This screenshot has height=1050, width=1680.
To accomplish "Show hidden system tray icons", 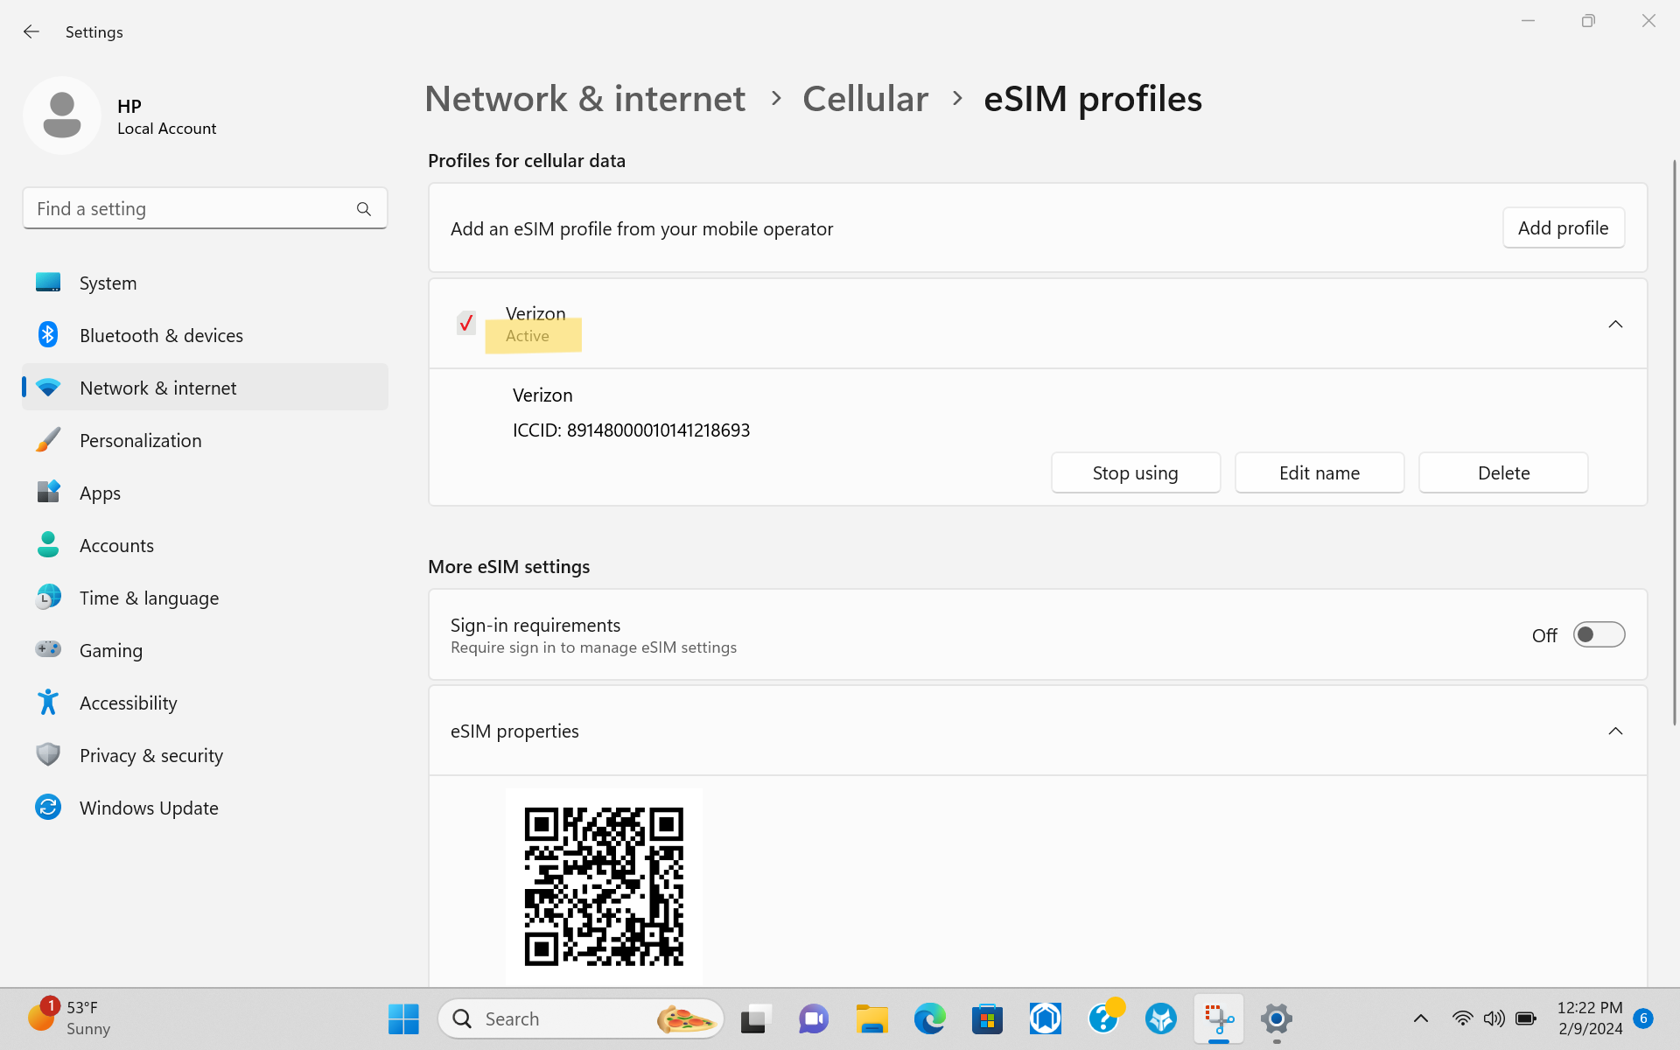I will click(x=1421, y=1018).
